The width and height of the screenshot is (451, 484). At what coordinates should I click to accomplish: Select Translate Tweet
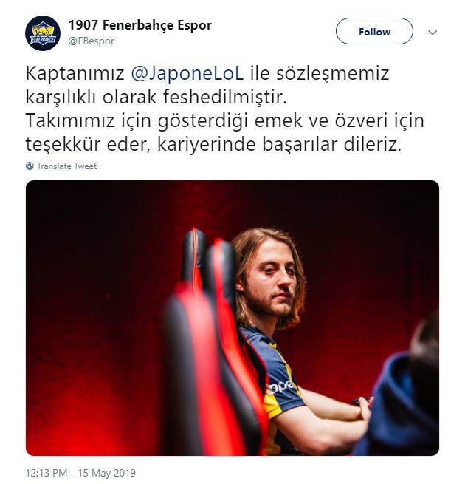click(67, 166)
